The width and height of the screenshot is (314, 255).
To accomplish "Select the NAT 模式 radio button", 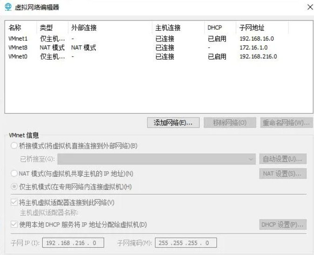I will (x=14, y=173).
